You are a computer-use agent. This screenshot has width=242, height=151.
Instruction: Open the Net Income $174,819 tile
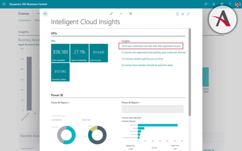[x=99, y=53]
